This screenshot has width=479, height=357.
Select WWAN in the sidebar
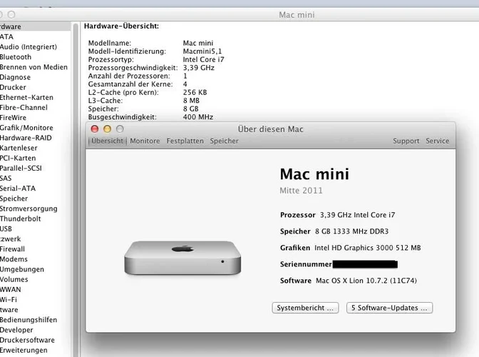click(x=11, y=289)
